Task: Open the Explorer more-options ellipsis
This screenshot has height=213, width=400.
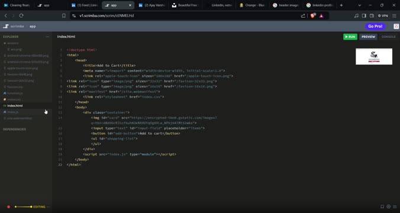Action: (x=47, y=37)
